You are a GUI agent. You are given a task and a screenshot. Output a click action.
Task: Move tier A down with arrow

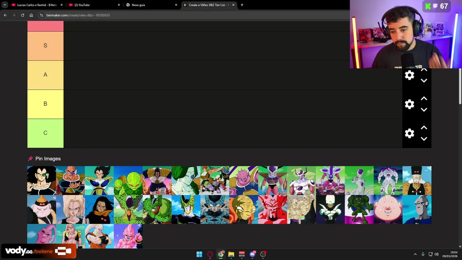pyautogui.click(x=424, y=81)
